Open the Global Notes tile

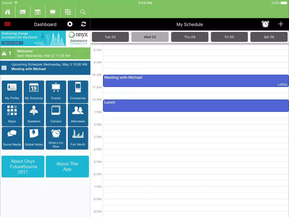34,138
